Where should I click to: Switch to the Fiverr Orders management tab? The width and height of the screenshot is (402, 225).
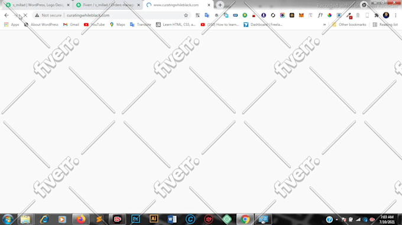(x=108, y=5)
